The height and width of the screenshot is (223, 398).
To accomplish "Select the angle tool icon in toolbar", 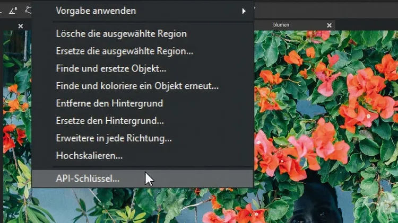I will [13, 10].
